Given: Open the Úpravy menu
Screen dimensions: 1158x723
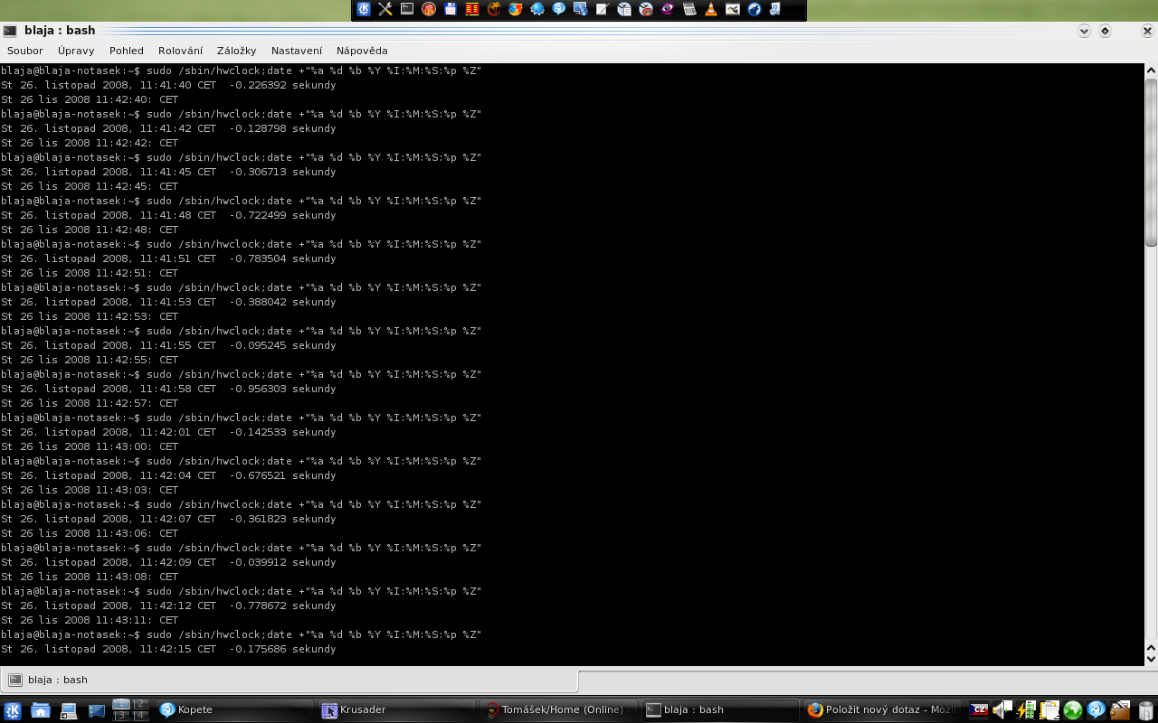Looking at the screenshot, I should (76, 51).
